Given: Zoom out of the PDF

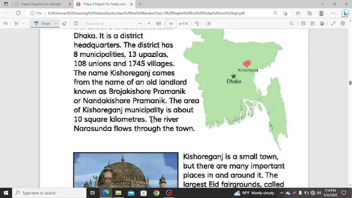Looking at the screenshot, I should pos(140,24).
